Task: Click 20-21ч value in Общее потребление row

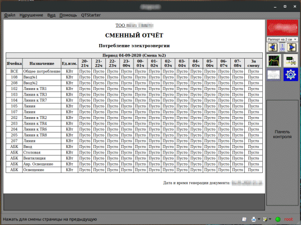Action: pos(85,71)
